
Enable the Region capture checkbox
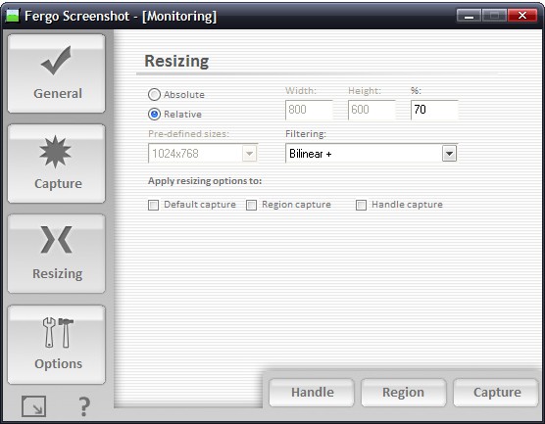(251, 205)
